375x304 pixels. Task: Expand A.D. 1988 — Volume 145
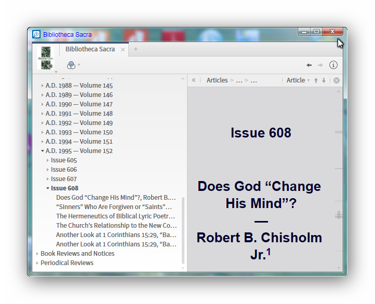coord(43,86)
